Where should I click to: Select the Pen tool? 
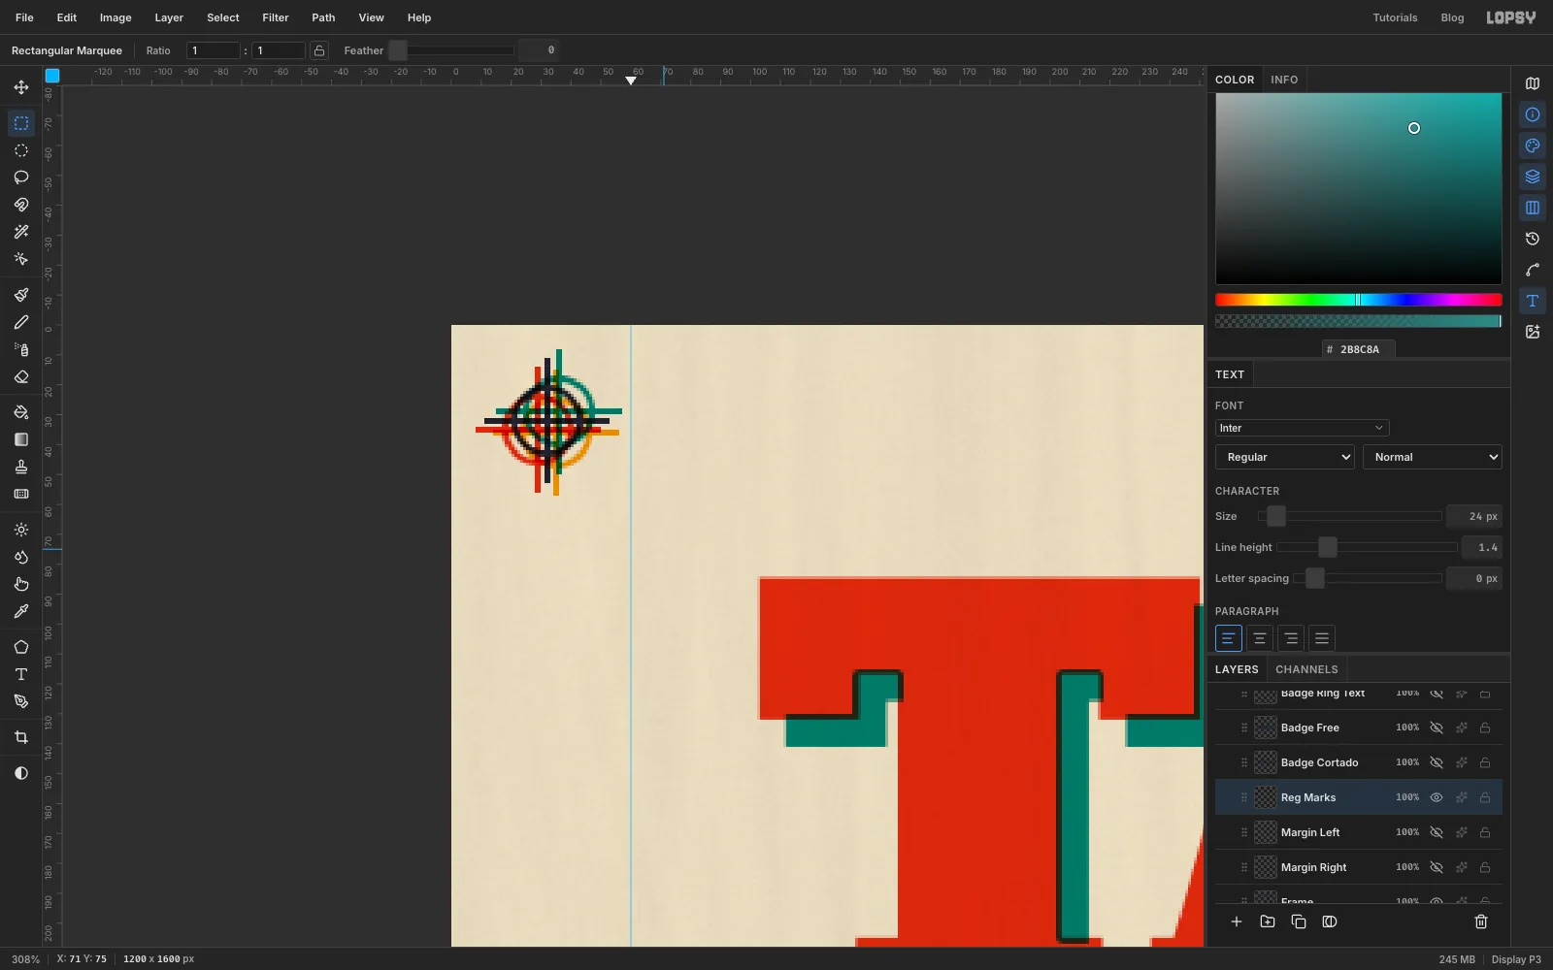point(21,701)
